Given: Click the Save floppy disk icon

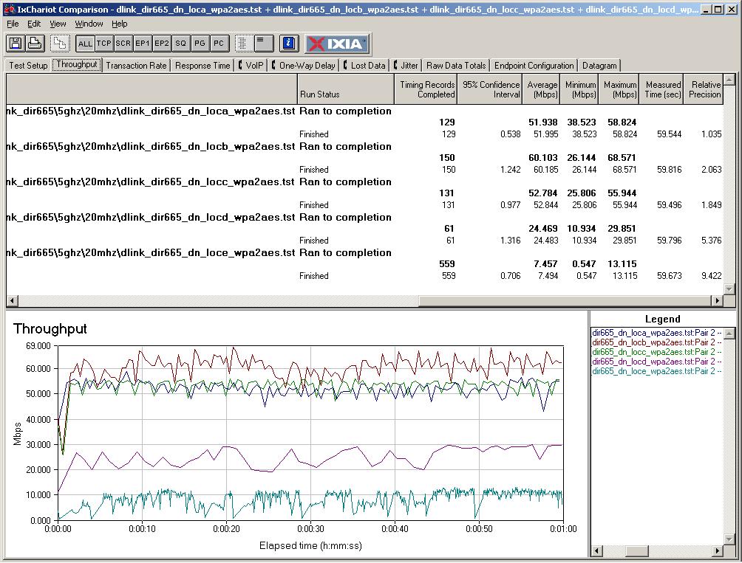Looking at the screenshot, I should coord(16,44).
